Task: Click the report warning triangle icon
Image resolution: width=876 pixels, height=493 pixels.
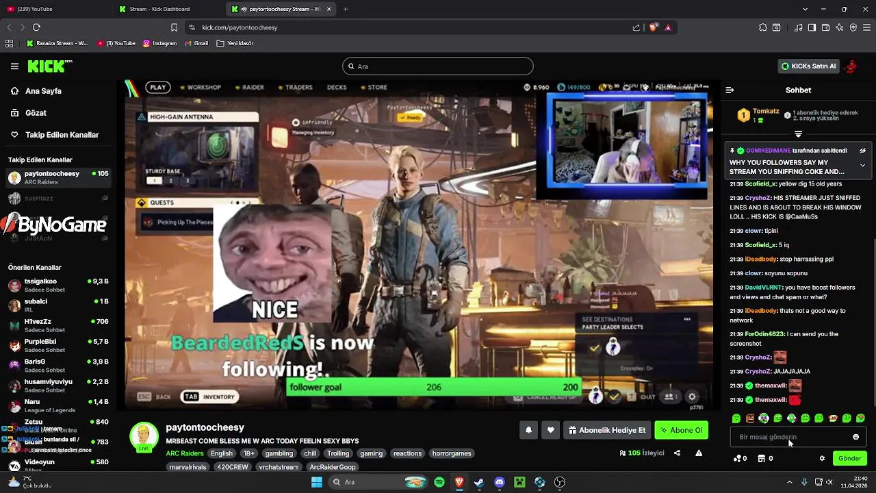Action: [699, 453]
